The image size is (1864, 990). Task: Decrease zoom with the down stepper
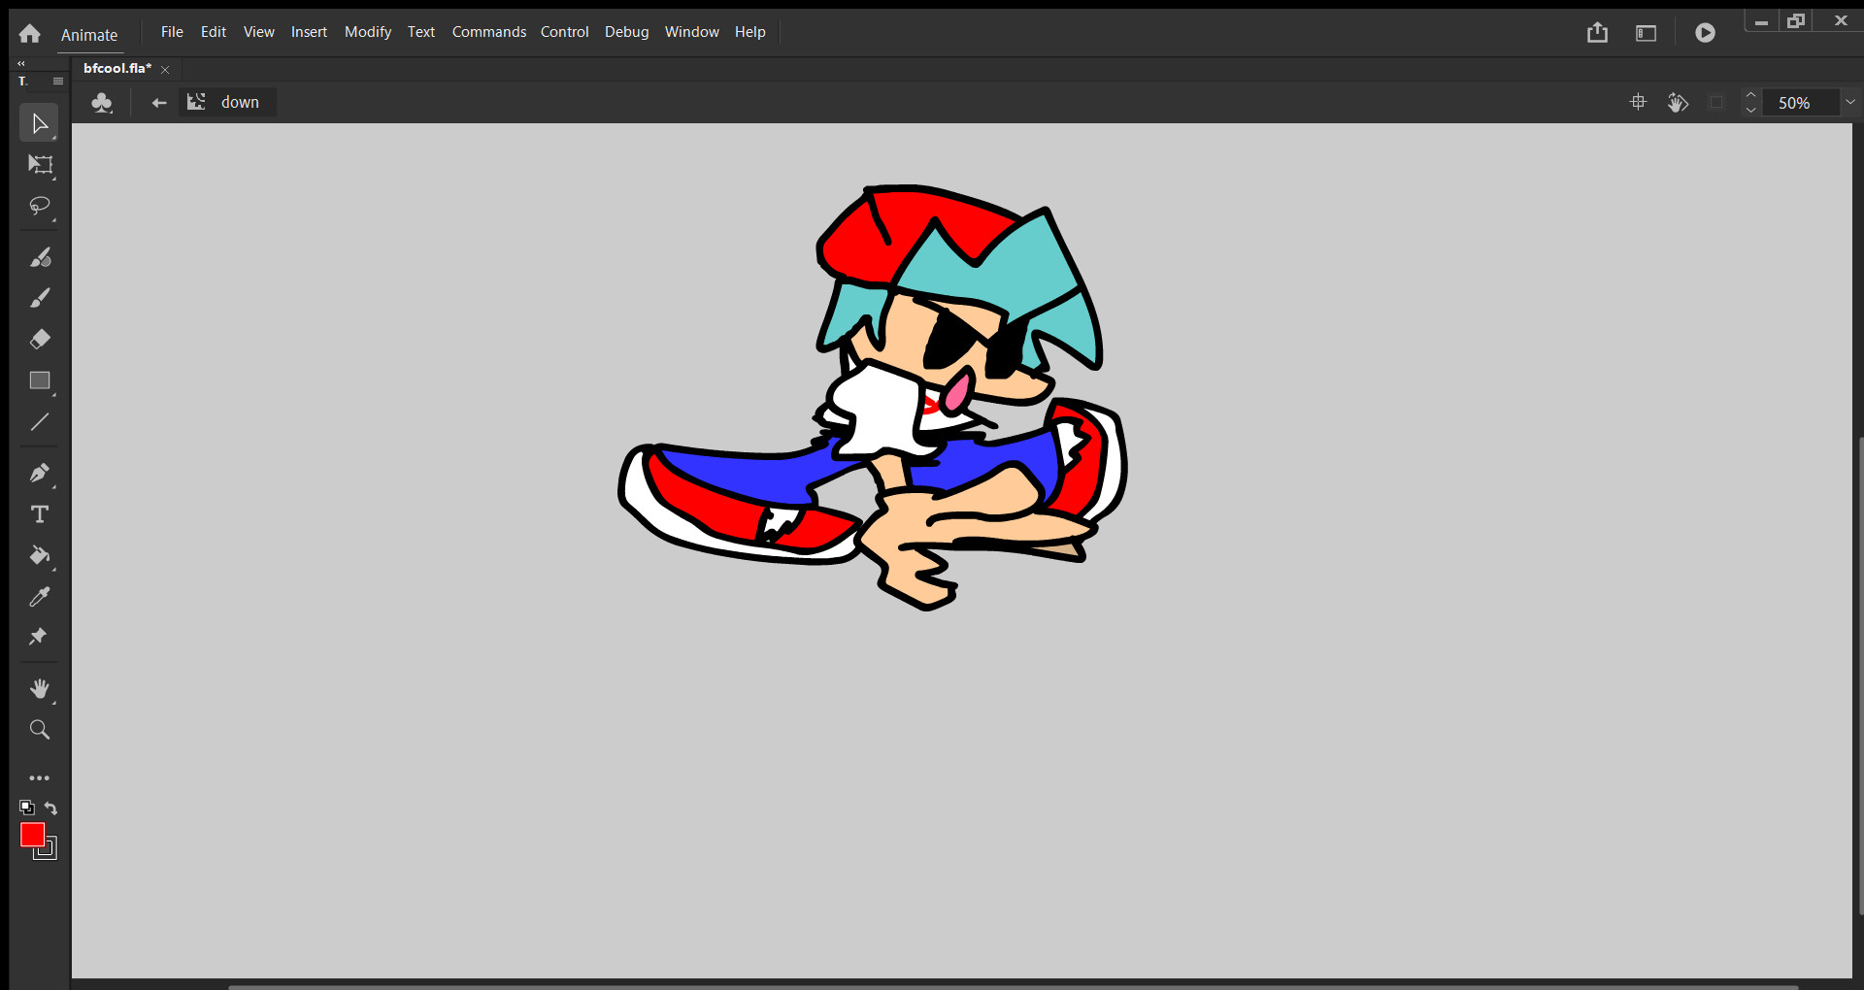[x=1750, y=109]
